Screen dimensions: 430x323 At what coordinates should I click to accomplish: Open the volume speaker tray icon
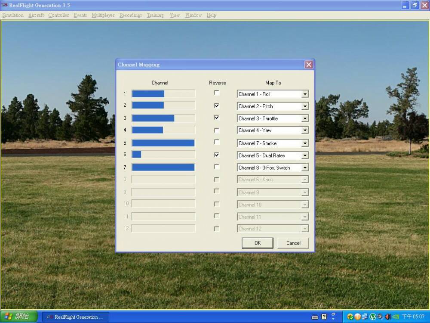tap(387, 317)
